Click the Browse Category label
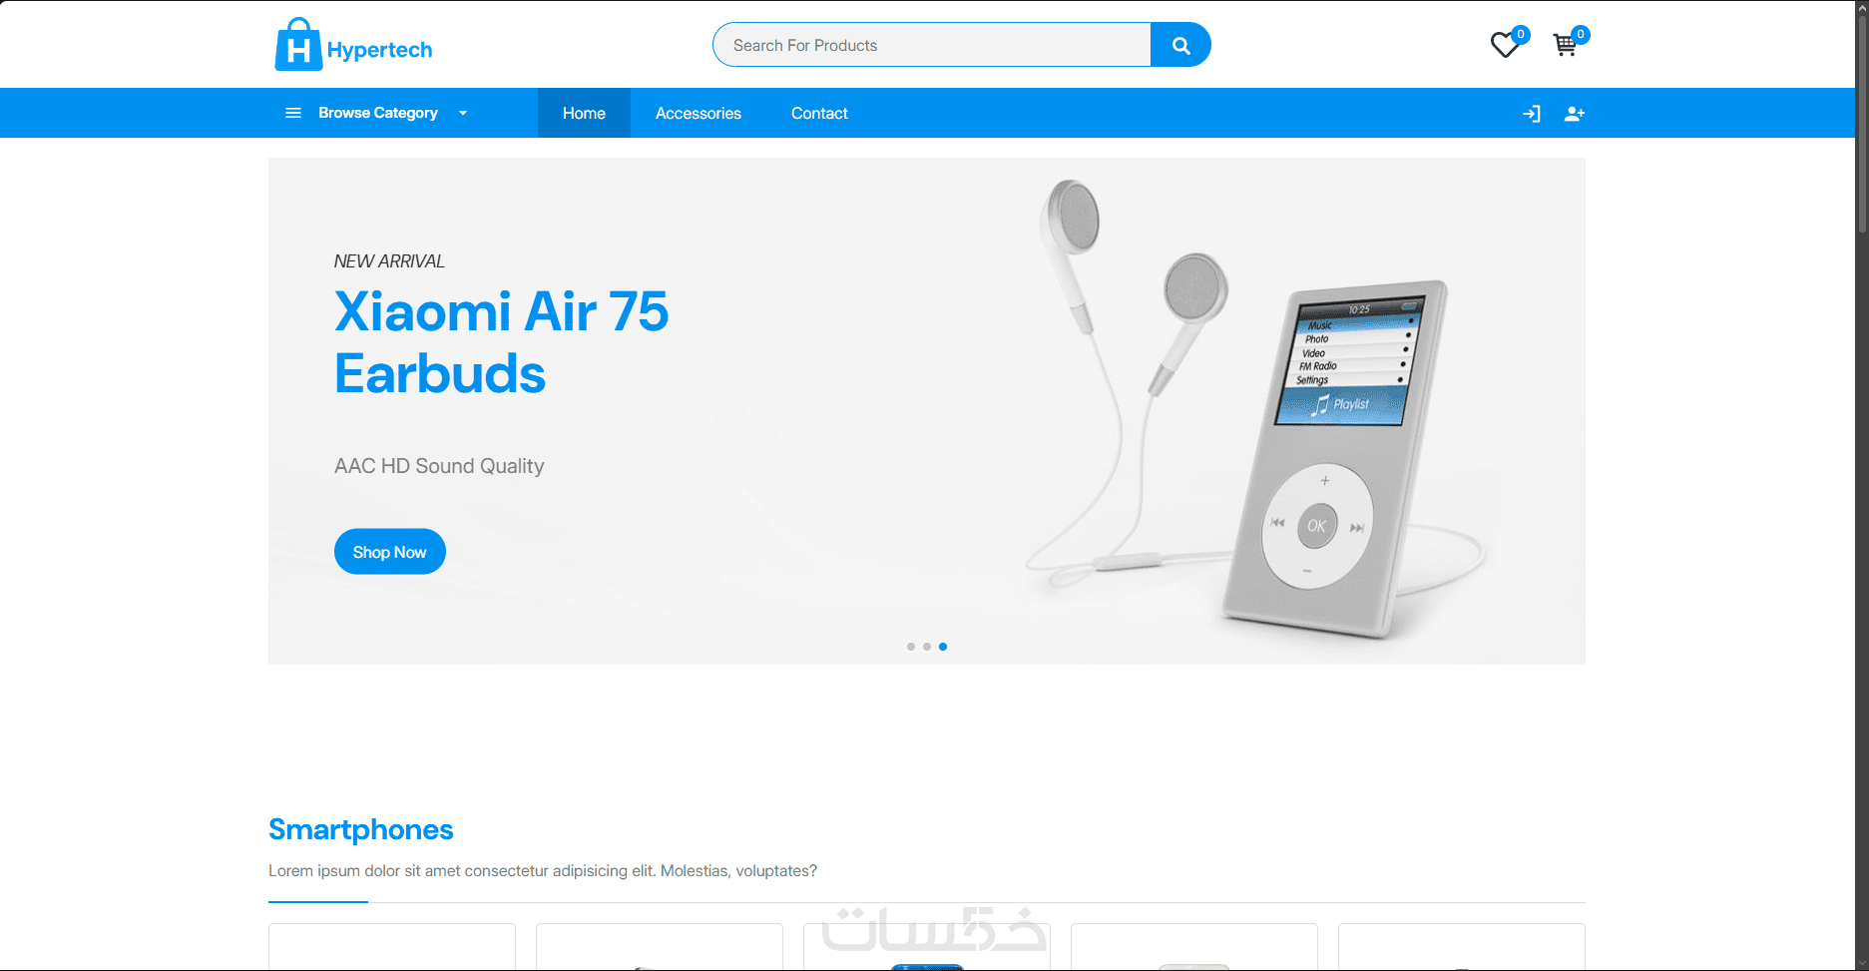 (x=378, y=113)
